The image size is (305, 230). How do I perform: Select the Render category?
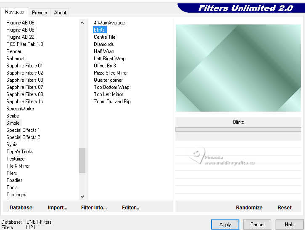tap(13, 51)
